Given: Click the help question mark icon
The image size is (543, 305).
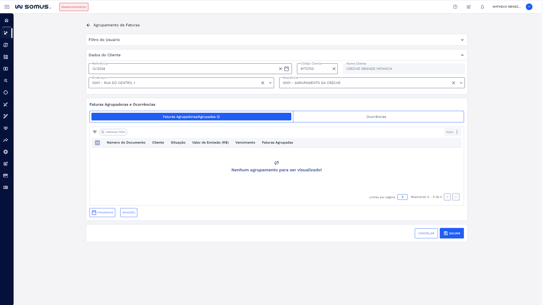Looking at the screenshot, I should click(x=455, y=7).
